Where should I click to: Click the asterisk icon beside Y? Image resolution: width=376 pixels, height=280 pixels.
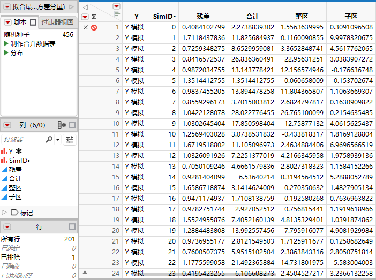[x=18, y=152]
